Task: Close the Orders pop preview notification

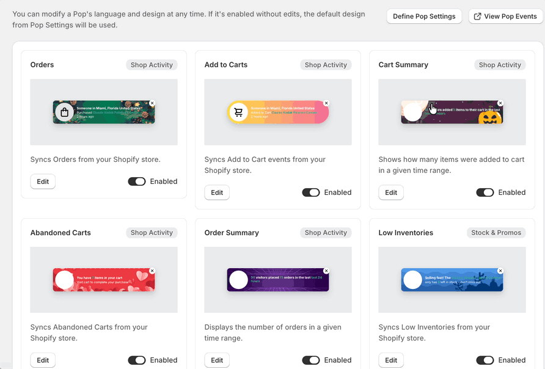Action: click(152, 103)
